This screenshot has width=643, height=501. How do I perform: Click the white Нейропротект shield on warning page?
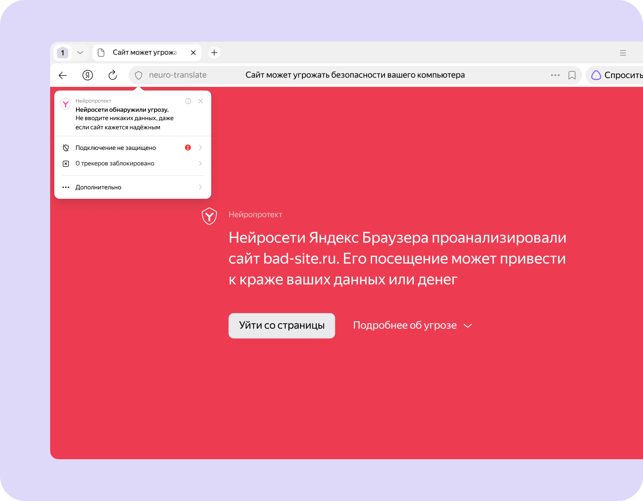[209, 216]
